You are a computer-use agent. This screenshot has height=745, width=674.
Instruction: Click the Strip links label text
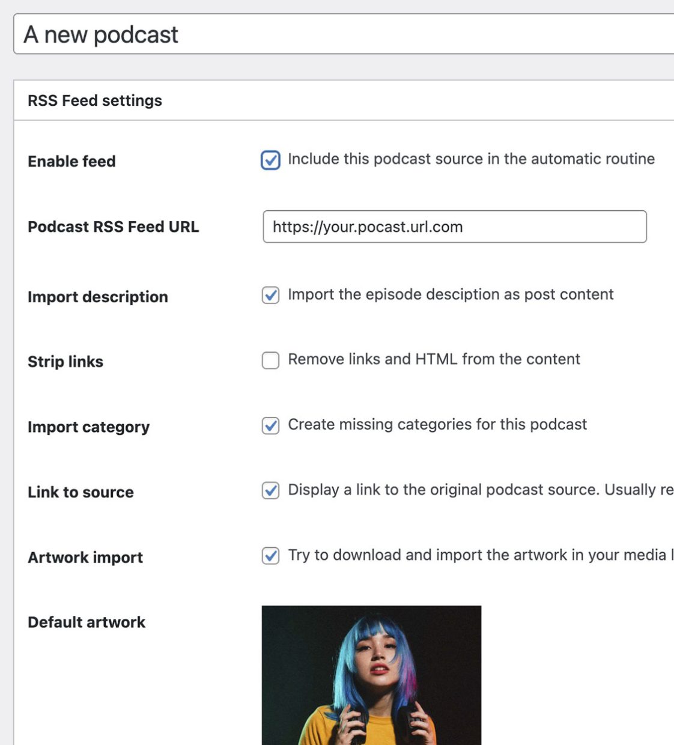(x=65, y=362)
